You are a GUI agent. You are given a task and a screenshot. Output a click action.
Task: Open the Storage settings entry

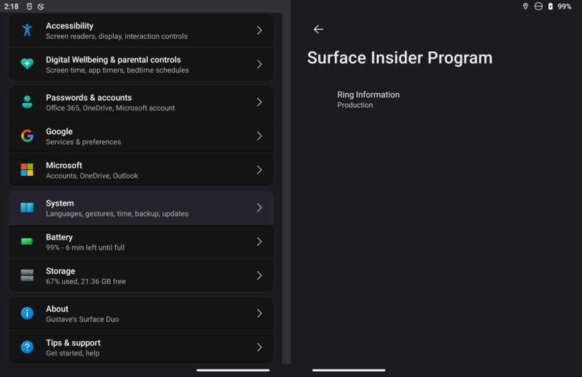[x=141, y=275]
